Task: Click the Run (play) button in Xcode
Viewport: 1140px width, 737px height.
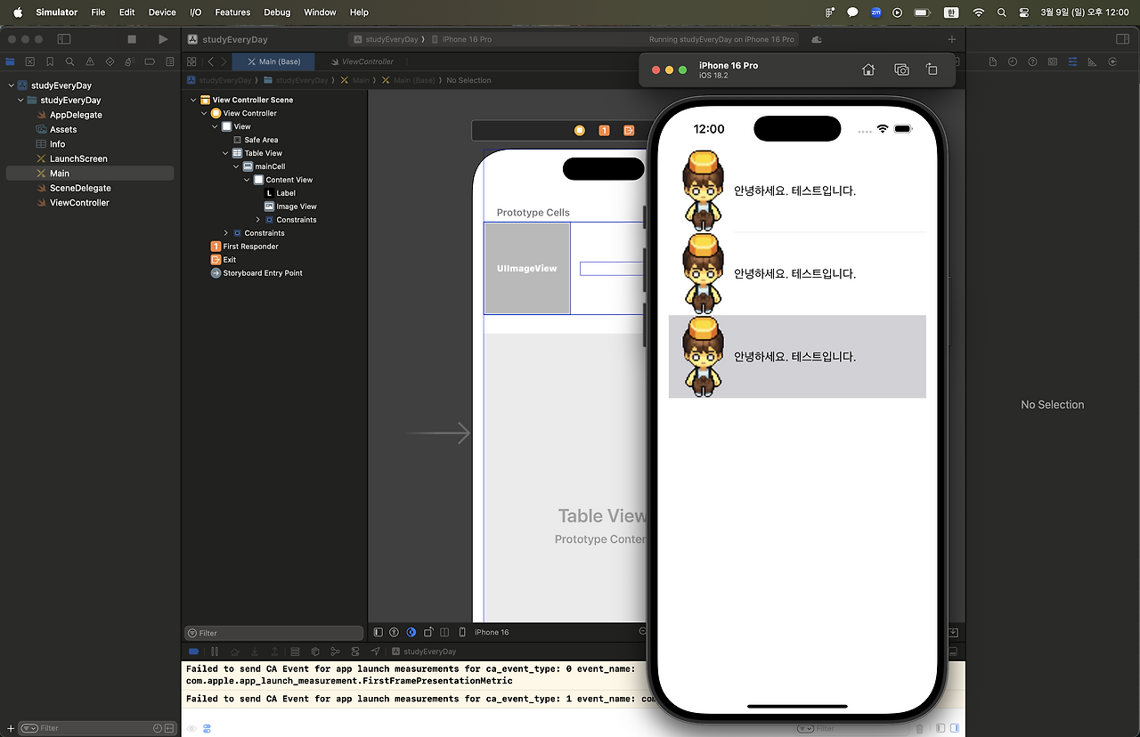Action: 162,39
